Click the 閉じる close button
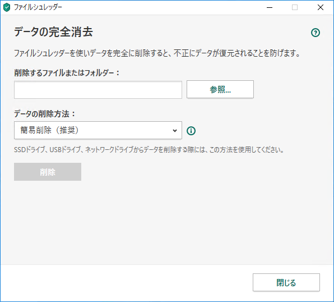The height and width of the screenshot is (302, 334). point(286,282)
